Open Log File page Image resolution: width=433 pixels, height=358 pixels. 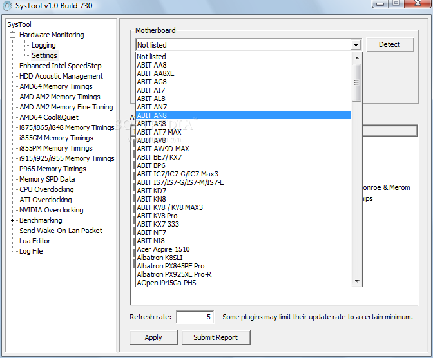[31, 252]
